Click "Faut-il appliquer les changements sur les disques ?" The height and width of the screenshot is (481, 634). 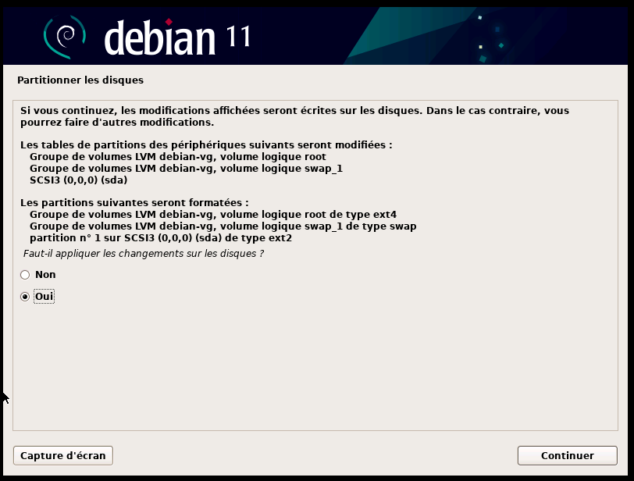[x=144, y=254]
